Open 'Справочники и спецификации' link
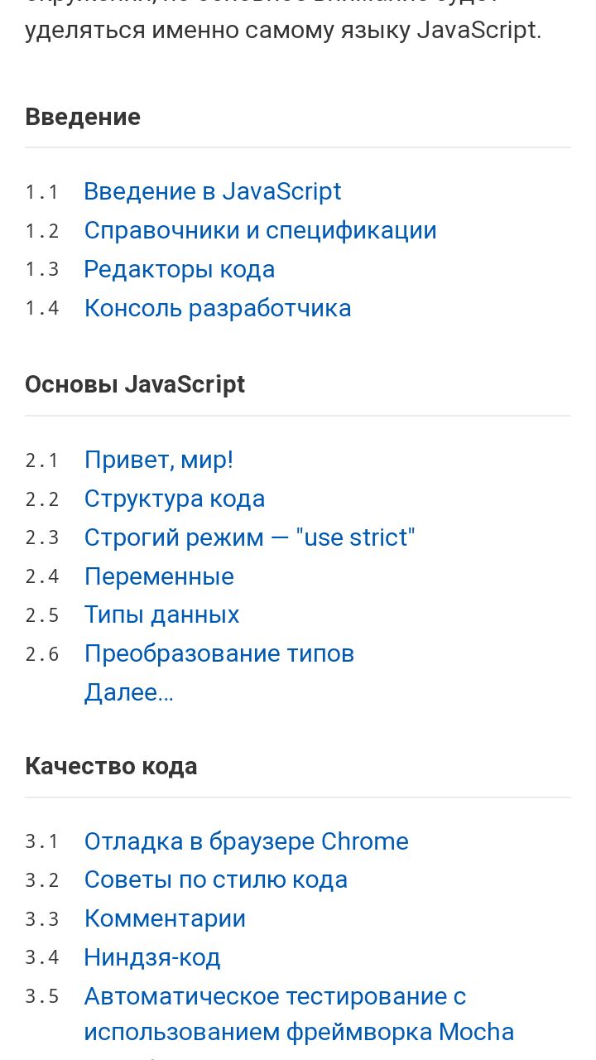Screen dimensions: 596x1060 [x=260, y=230]
